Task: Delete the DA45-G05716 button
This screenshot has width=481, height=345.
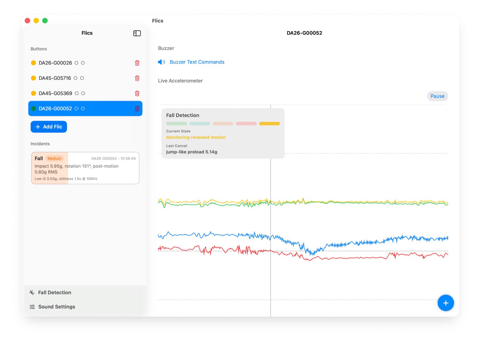Action: (x=137, y=78)
